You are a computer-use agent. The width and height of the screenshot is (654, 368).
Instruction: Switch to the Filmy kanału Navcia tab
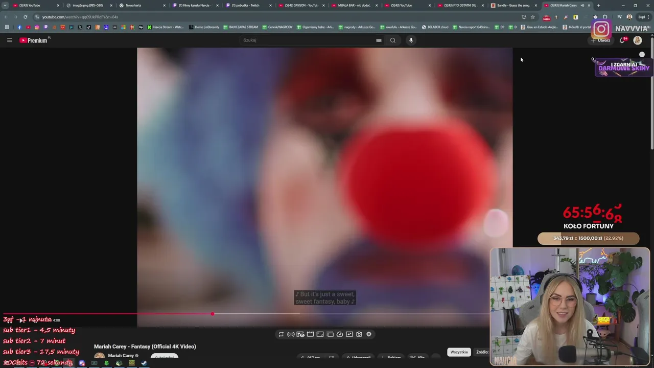coord(195,5)
